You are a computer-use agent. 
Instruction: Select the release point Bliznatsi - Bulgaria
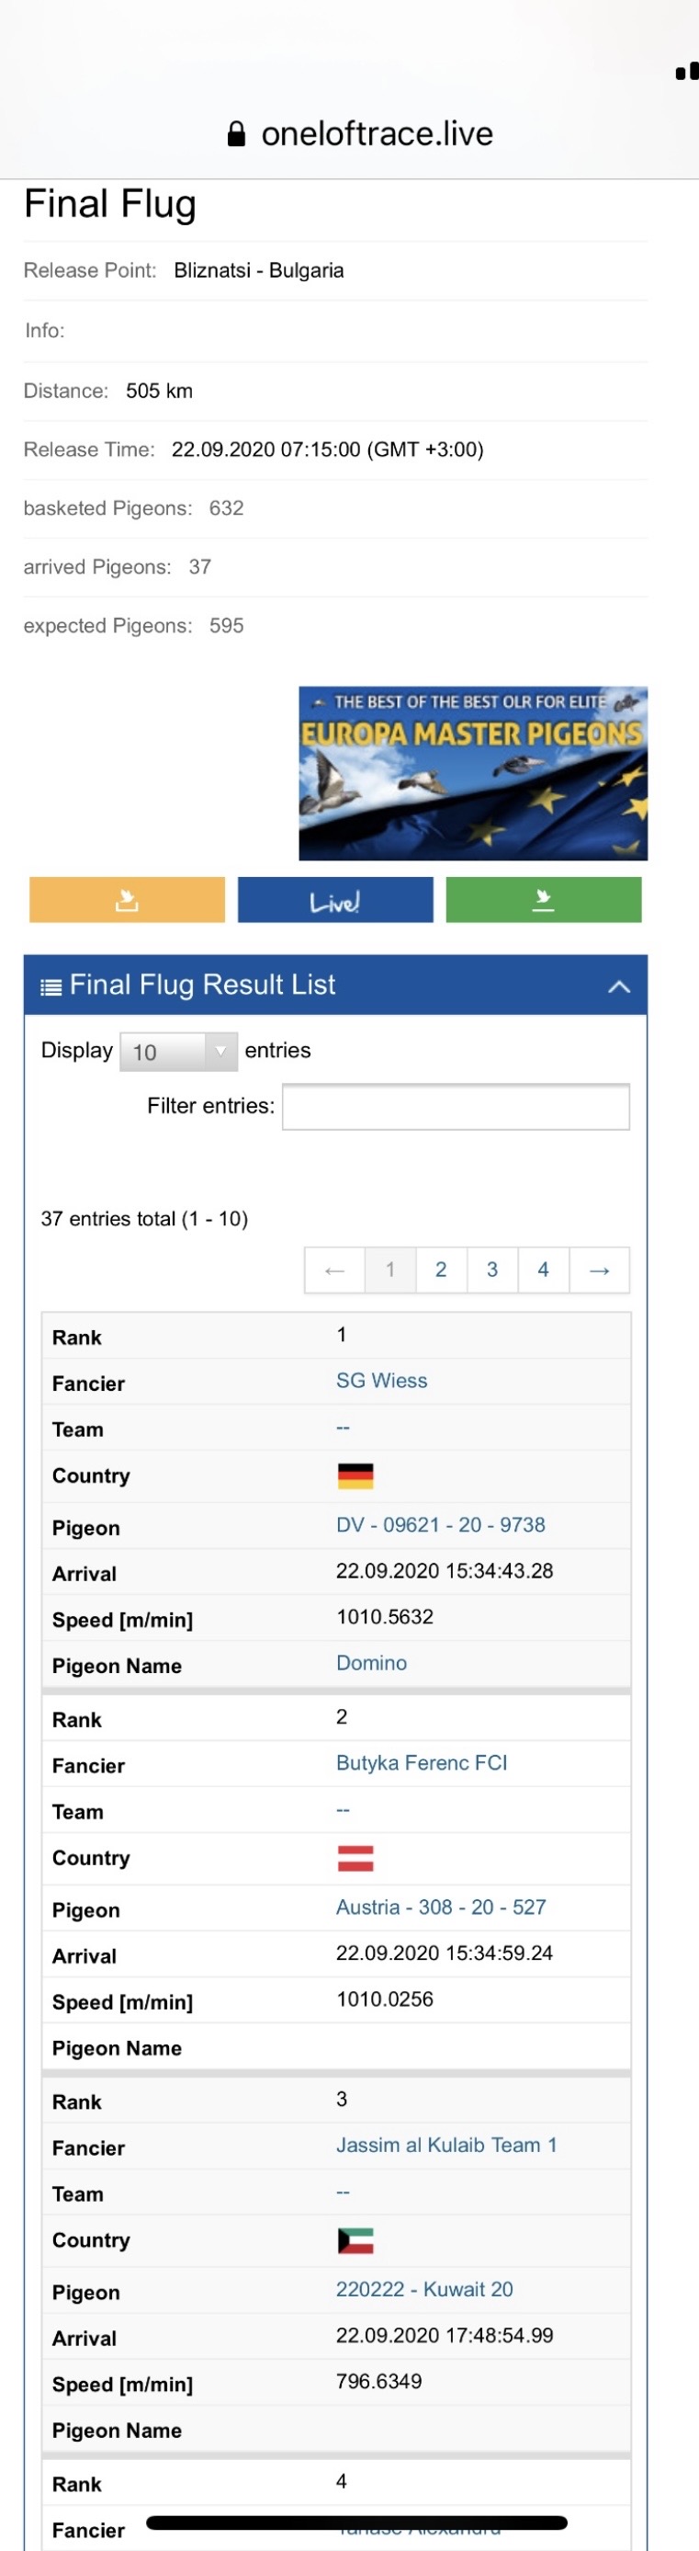click(x=259, y=270)
